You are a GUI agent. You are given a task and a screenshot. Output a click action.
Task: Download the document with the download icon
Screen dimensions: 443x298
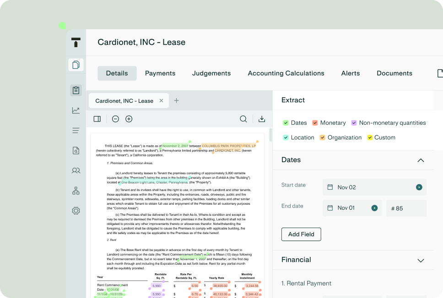coord(262,119)
